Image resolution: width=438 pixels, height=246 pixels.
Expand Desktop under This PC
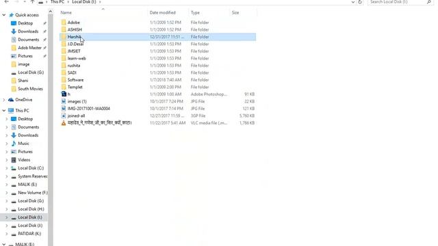[7, 119]
